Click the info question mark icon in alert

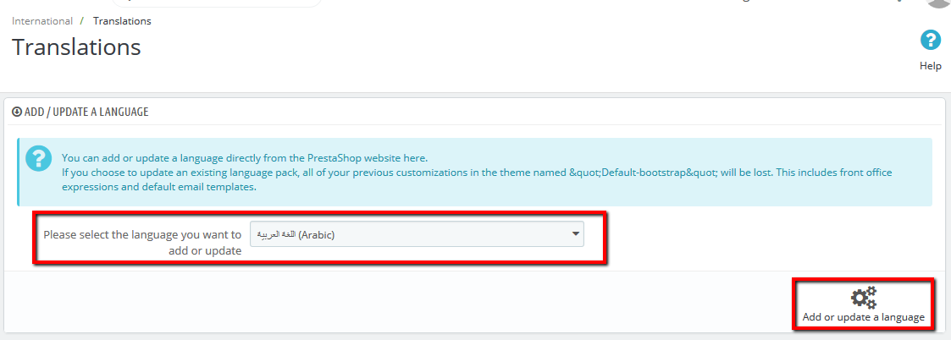[39, 158]
